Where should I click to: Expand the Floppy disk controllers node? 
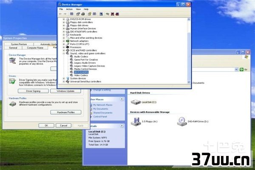(64, 22)
